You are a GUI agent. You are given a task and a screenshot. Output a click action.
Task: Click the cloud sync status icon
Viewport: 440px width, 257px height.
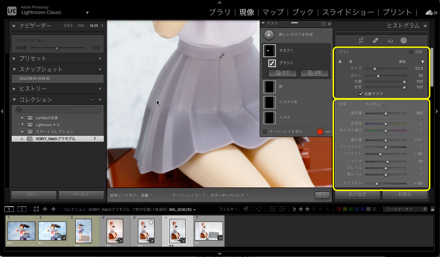coord(429,13)
